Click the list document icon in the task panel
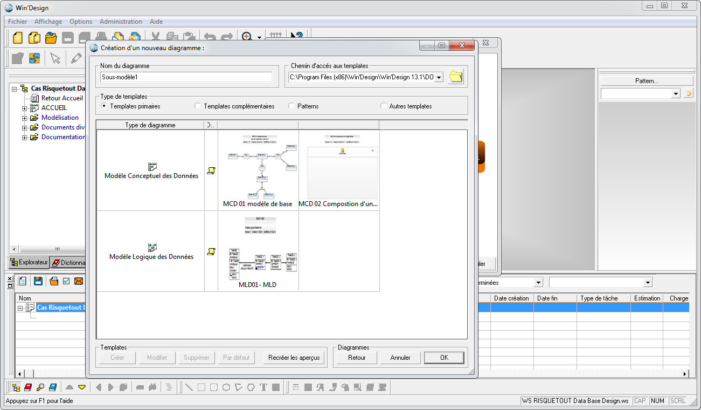This screenshot has height=410, width=701. (x=23, y=281)
